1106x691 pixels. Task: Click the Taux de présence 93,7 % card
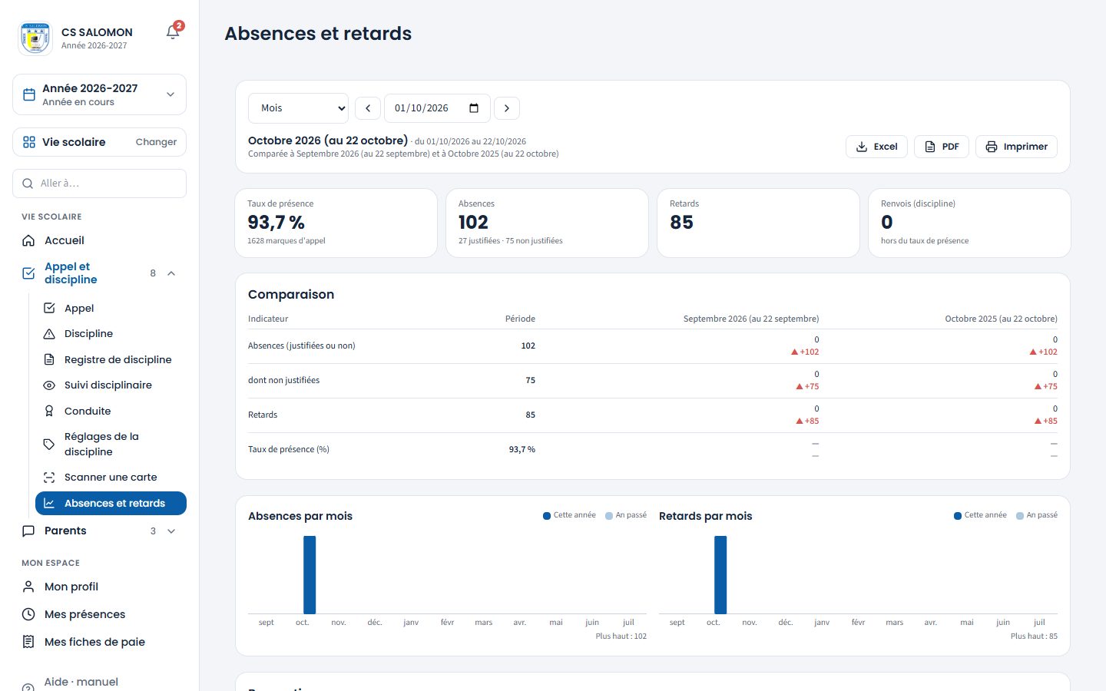click(x=336, y=223)
